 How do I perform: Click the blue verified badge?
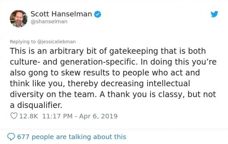(x=98, y=14)
